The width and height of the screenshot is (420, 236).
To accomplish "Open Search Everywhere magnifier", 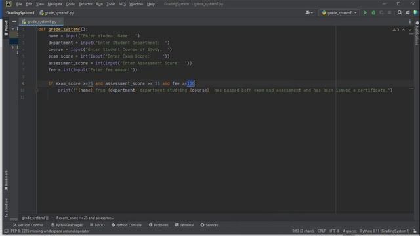I will coord(400,13).
